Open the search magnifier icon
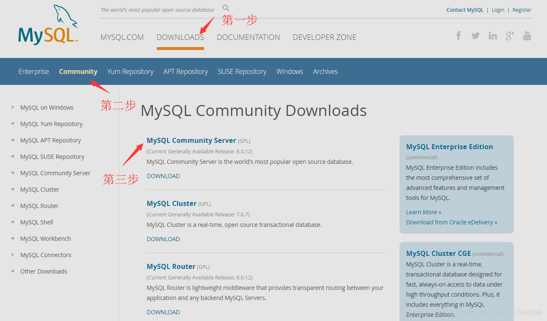547x321 pixels. [x=226, y=8]
